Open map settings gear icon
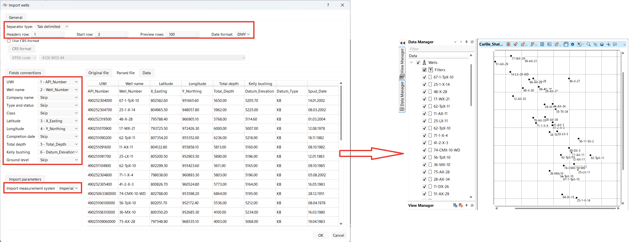Viewport: 630px width, 242px height. click(x=573, y=44)
